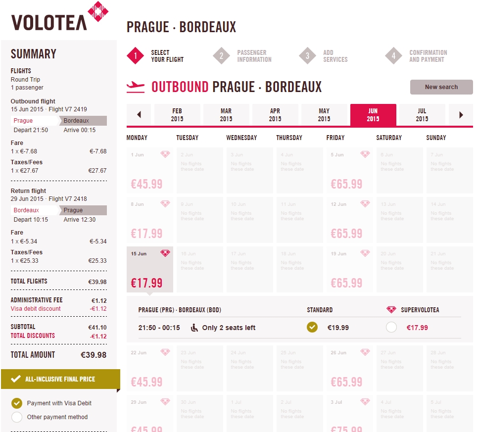Open the FEB 2015 month tab
477x432 pixels.
pyautogui.click(x=177, y=115)
